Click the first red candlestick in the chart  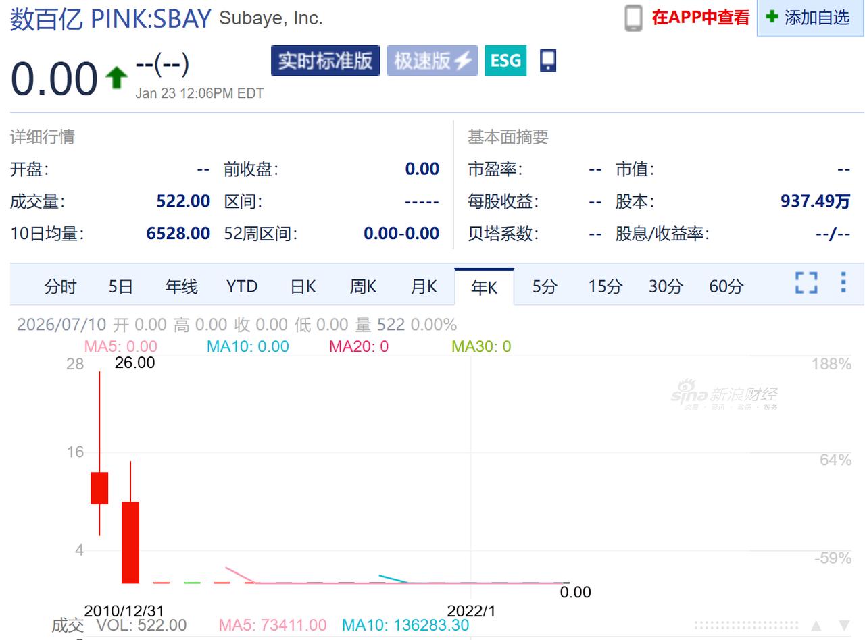[x=99, y=487]
